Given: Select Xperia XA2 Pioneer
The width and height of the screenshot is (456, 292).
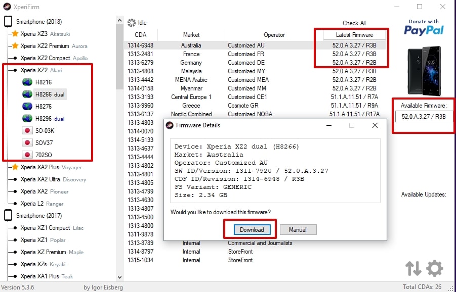Looking at the screenshot, I should point(45,191).
